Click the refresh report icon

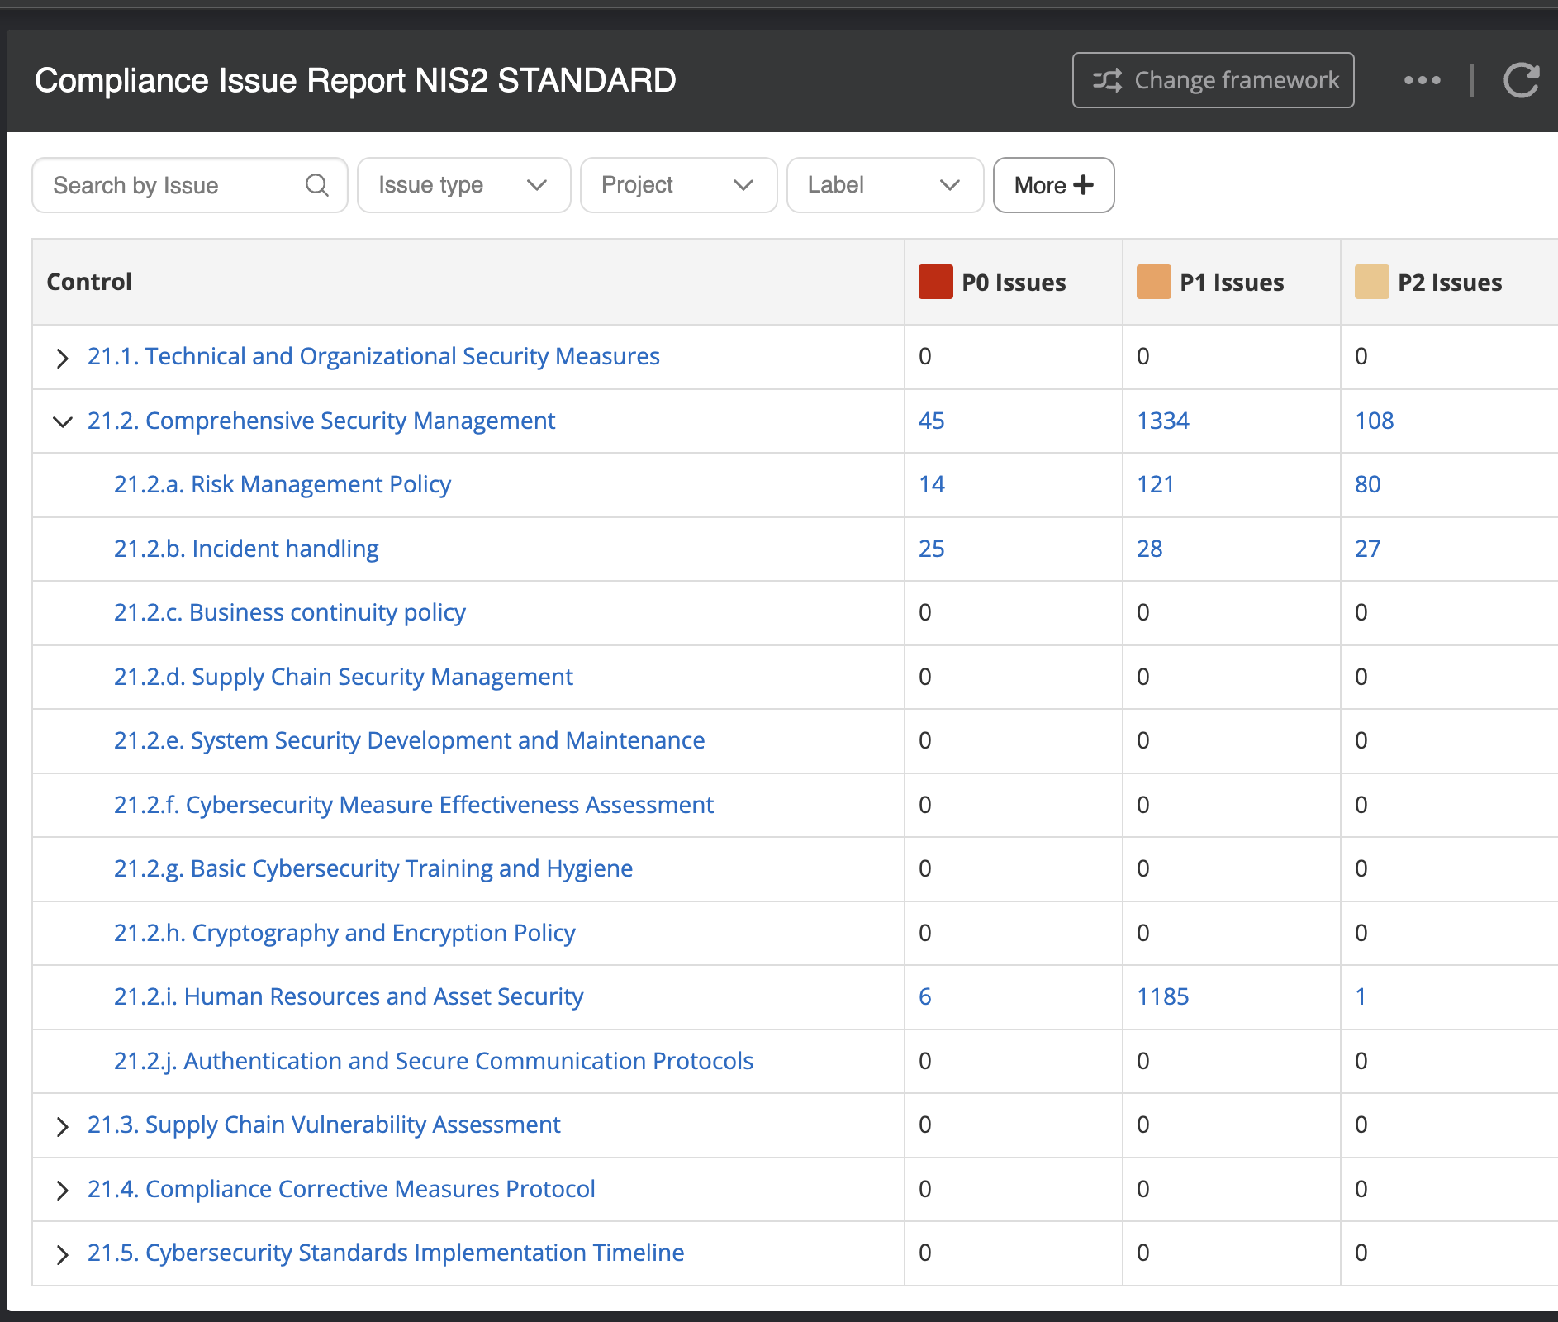pos(1521,81)
